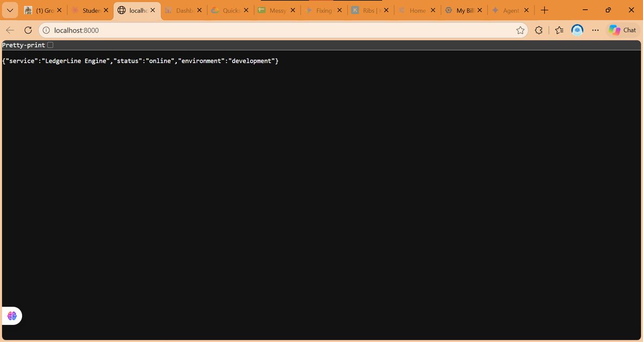Switch to the "Ribs" tab
Screen dimensions: 643x342
pyautogui.click(x=370, y=10)
